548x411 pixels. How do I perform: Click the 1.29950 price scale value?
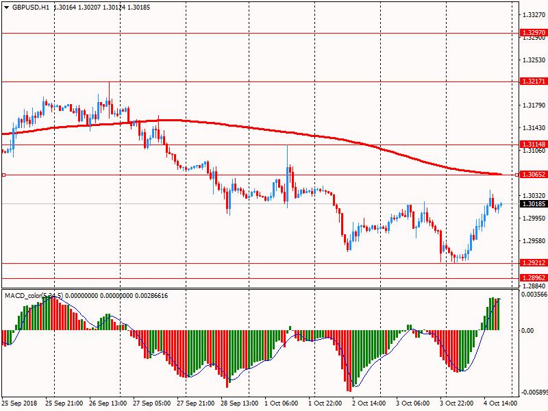click(534, 218)
